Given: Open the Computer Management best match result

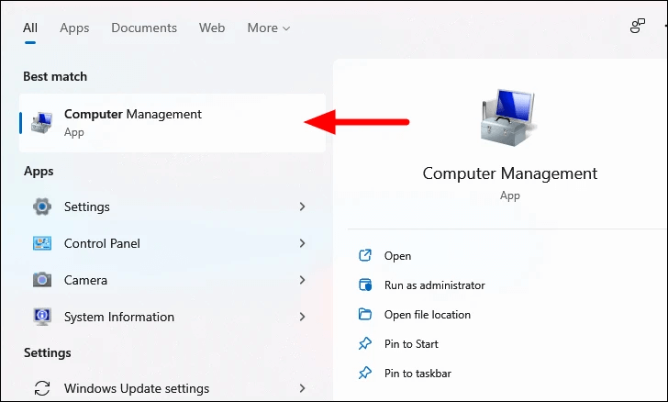Looking at the screenshot, I should point(173,123).
